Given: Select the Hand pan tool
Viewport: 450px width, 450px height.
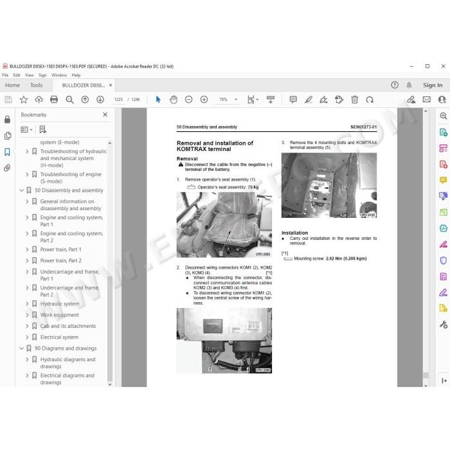Looking at the screenshot, I should tap(174, 100).
